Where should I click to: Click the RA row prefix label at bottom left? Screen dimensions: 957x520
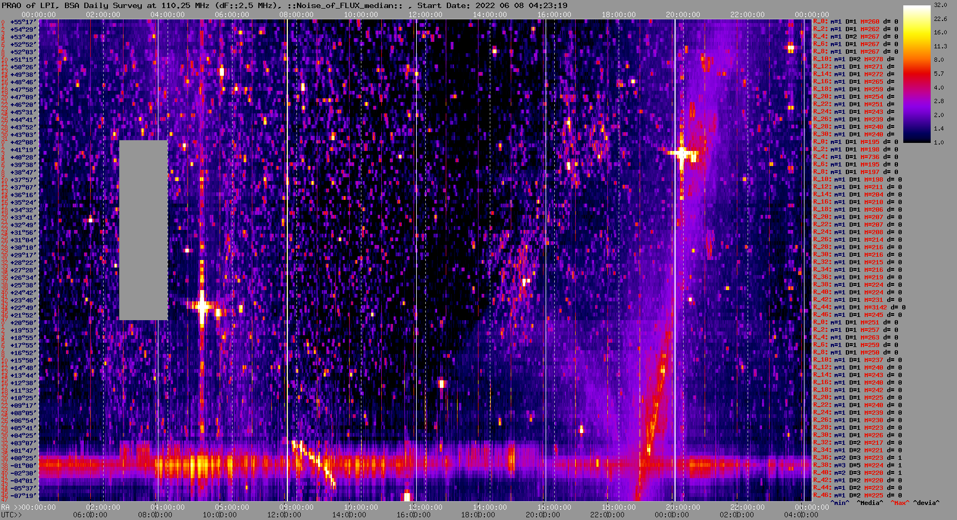10,507
